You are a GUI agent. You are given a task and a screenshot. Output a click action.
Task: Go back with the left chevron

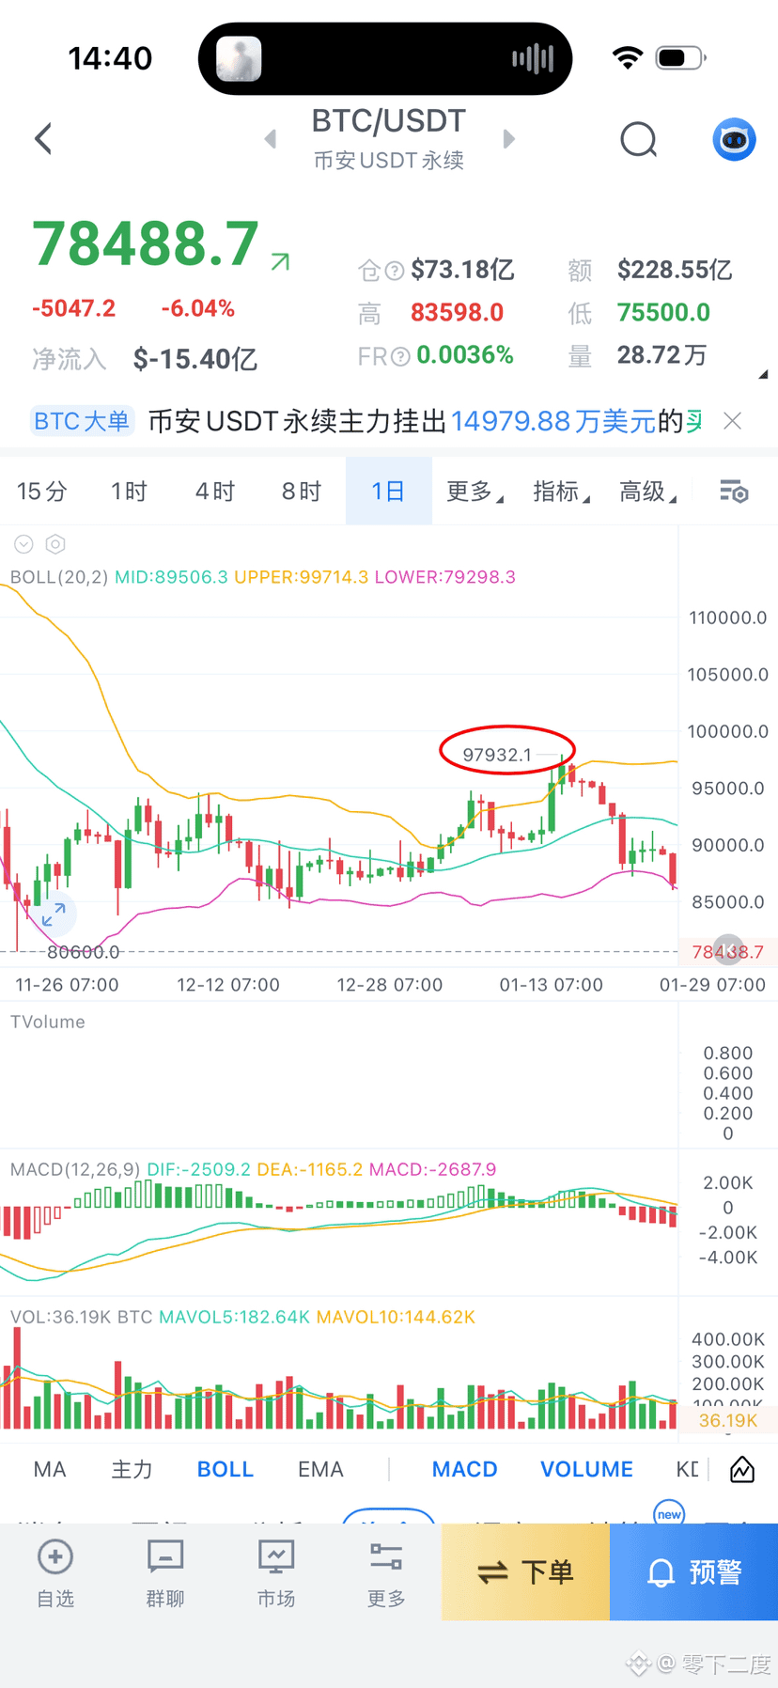coord(43,139)
